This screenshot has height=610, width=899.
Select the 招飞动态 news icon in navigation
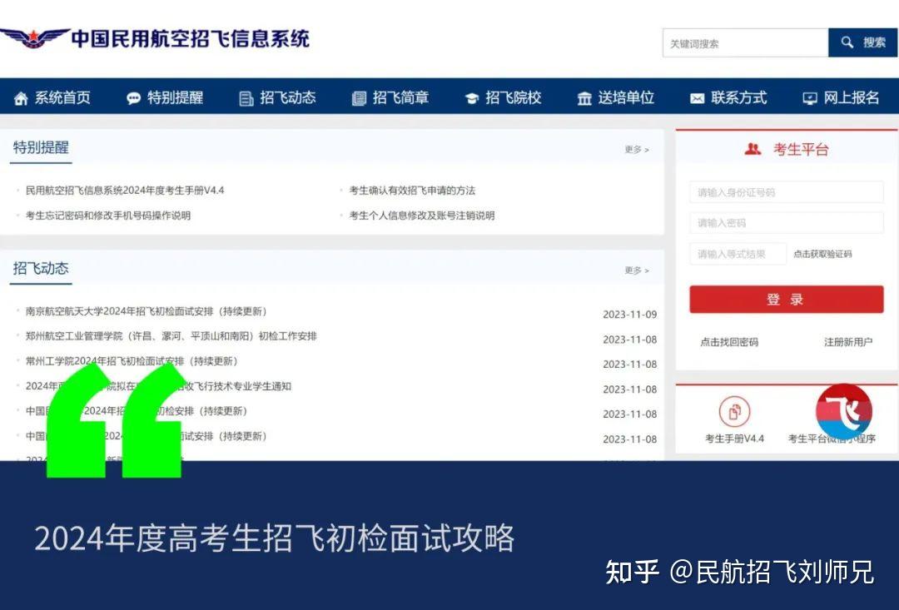pos(245,97)
